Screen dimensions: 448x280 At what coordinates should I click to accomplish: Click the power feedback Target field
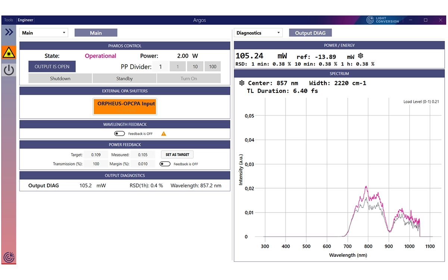tap(96, 155)
